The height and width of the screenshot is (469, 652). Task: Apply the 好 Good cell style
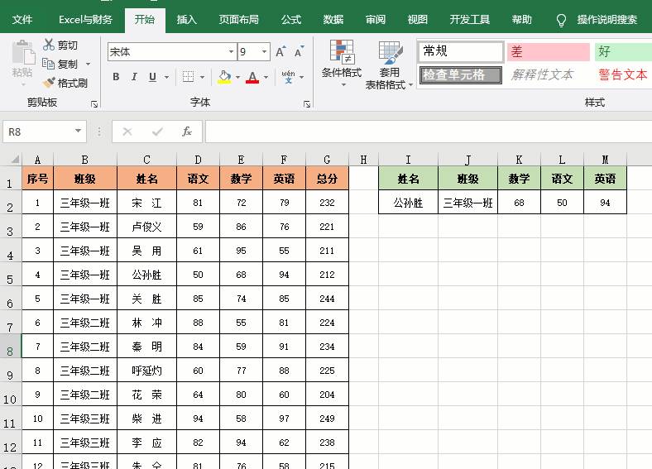coord(623,51)
